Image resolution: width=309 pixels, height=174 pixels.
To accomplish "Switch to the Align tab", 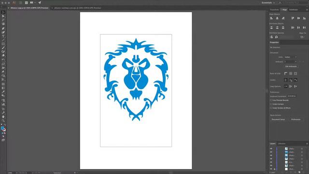I will pyautogui.click(x=284, y=10).
